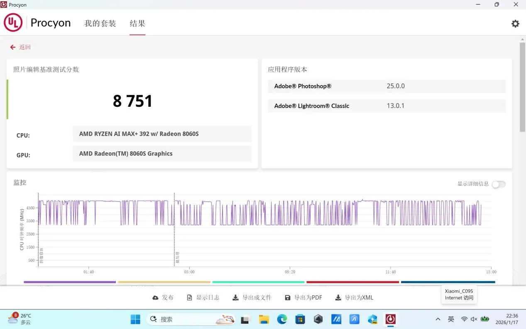This screenshot has width=526, height=329.
Task: Click the 导出为XML download icon
Action: pos(338,298)
